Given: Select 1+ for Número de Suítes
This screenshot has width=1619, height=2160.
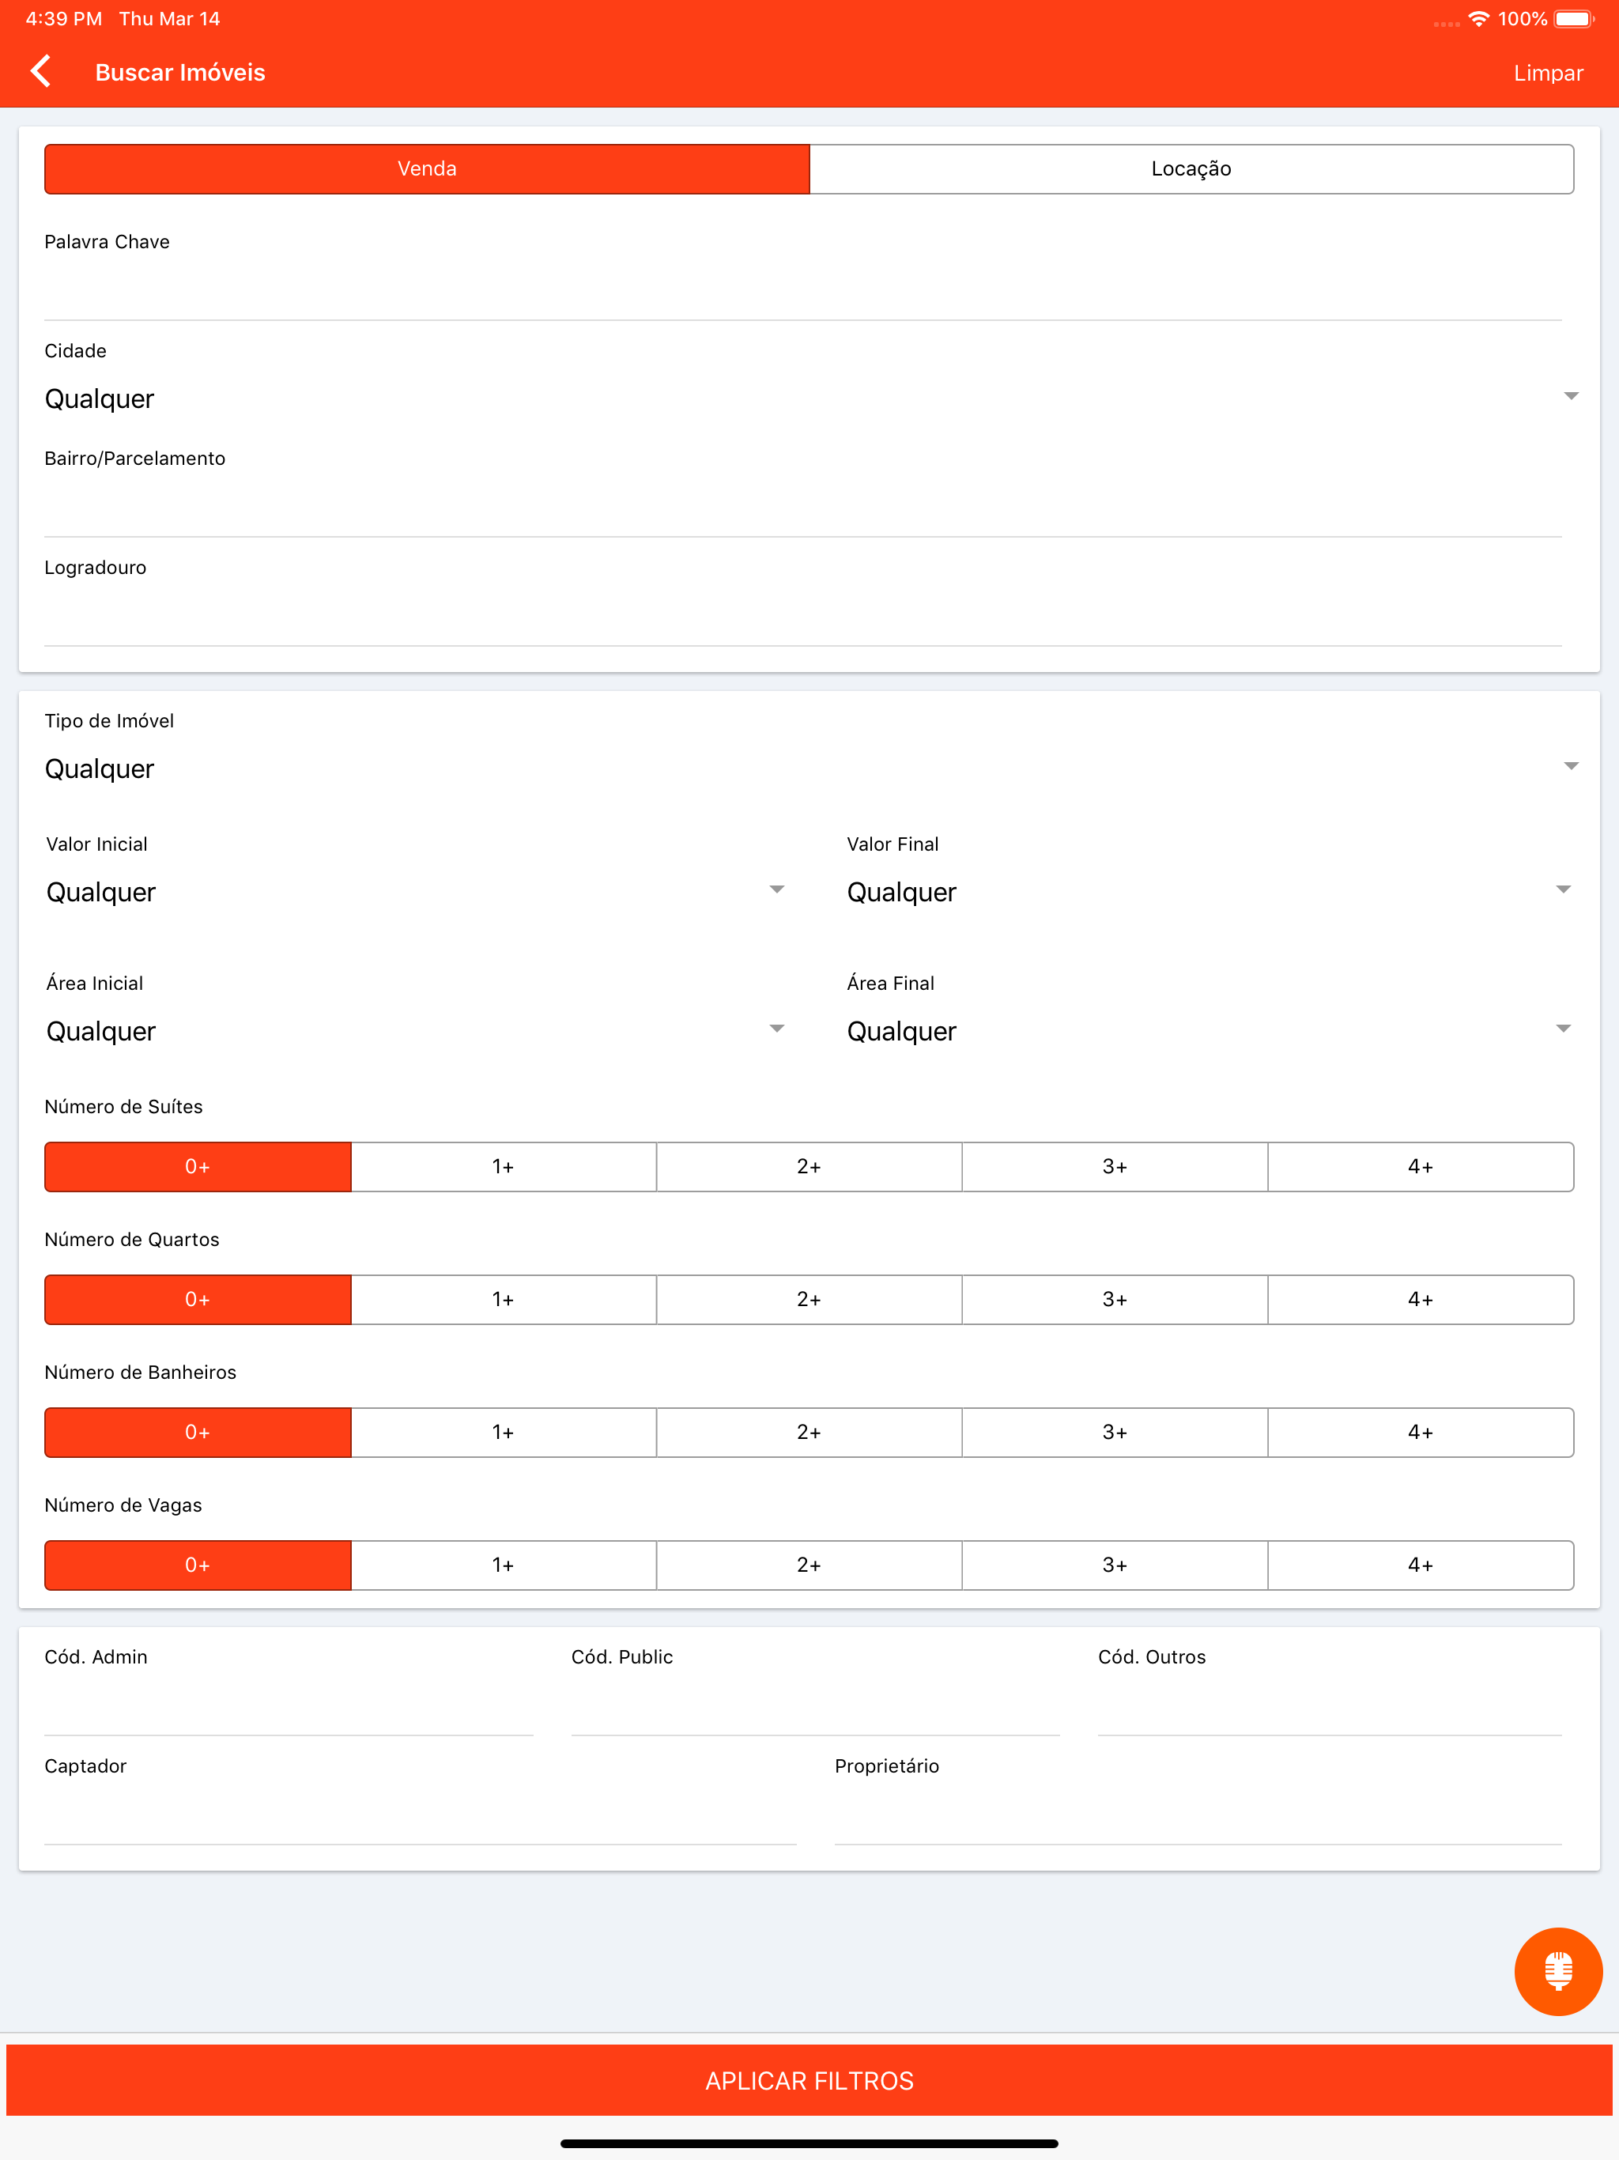Looking at the screenshot, I should pos(503,1167).
